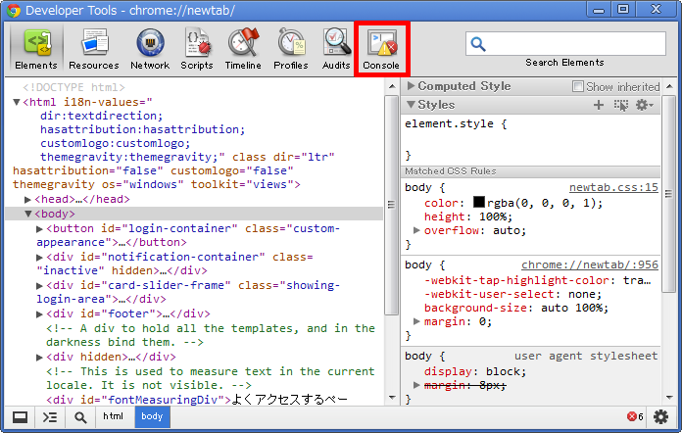Open the Console panel
This screenshot has width=682, height=433.
click(x=381, y=49)
